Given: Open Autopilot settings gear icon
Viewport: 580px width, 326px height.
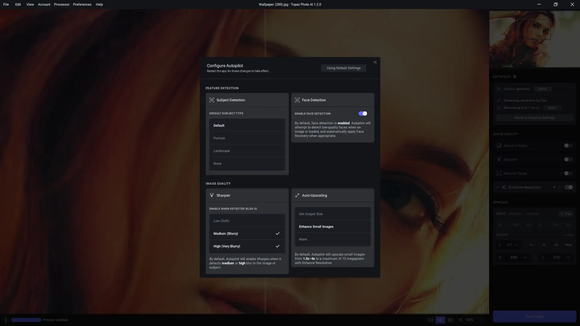Looking at the screenshot, I should pyautogui.click(x=515, y=77).
